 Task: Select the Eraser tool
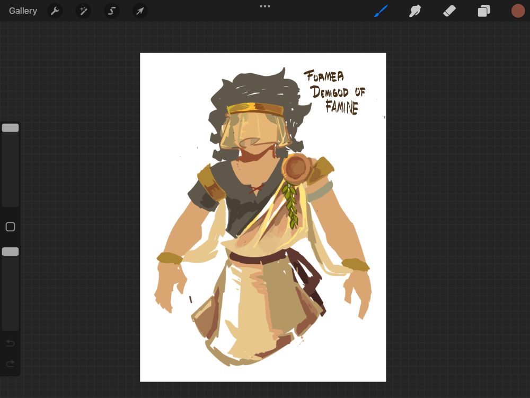click(x=449, y=11)
